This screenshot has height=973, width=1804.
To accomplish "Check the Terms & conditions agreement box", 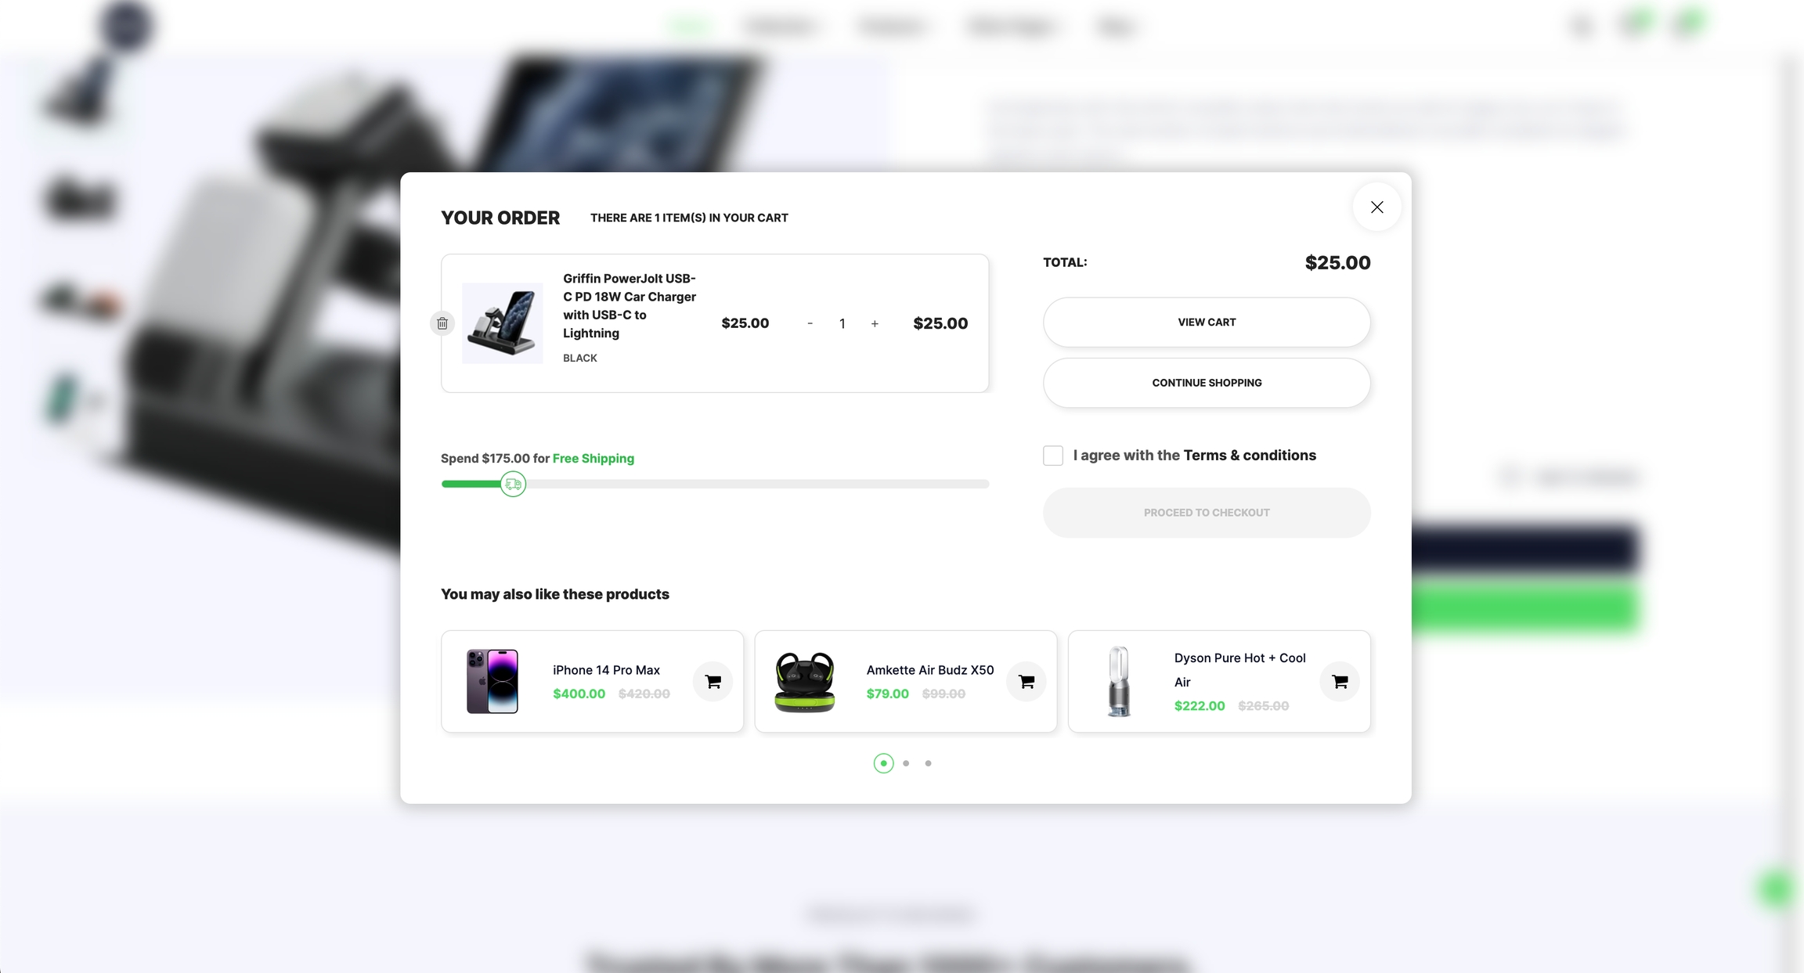I will pyautogui.click(x=1052, y=456).
